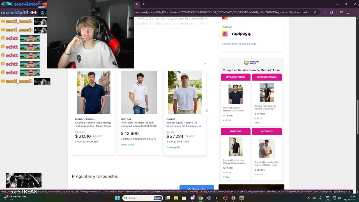This screenshot has height=202, width=359.
Task: Click the purple extension icon beside bookmark star
Action: click(x=325, y=12)
